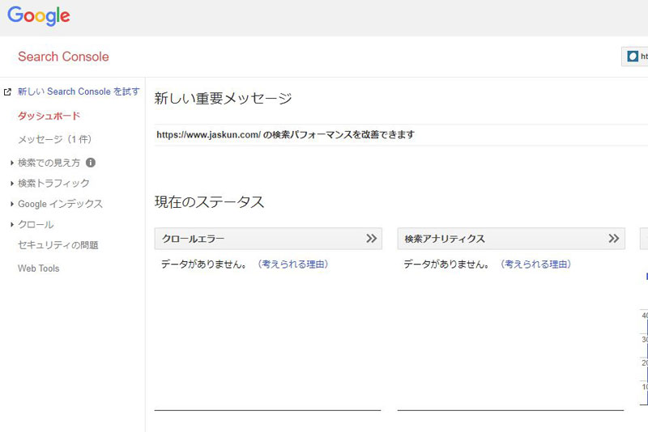This screenshot has height=432, width=648.
Task: Click the Google logo
Action: pos(38,16)
